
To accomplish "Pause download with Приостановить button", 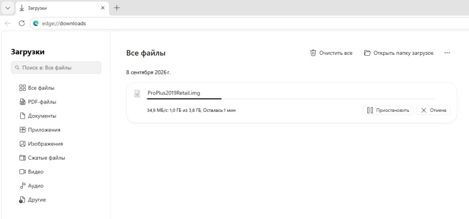I will point(388,110).
